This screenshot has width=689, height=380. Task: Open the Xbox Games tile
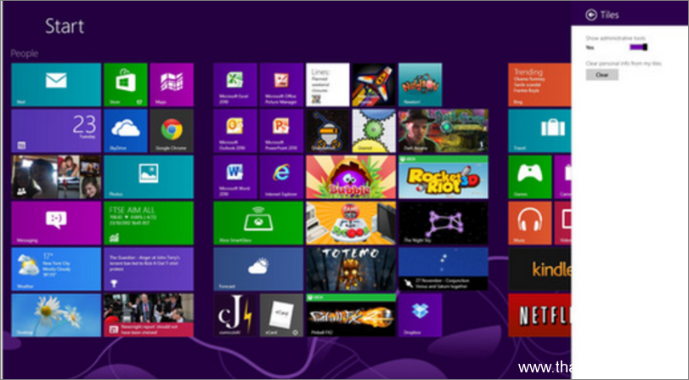(x=529, y=176)
